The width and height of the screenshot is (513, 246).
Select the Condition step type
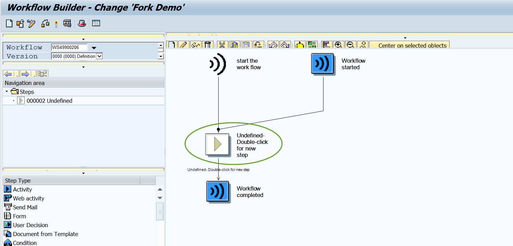coord(25,243)
